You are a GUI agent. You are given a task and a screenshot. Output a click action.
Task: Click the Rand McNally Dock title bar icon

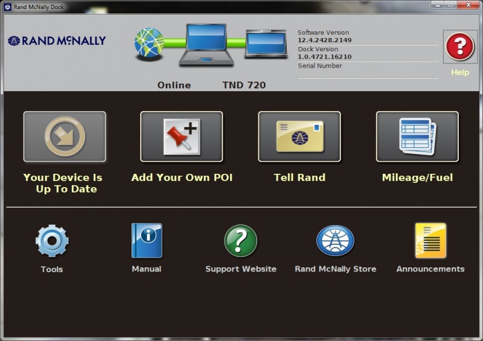pos(7,7)
